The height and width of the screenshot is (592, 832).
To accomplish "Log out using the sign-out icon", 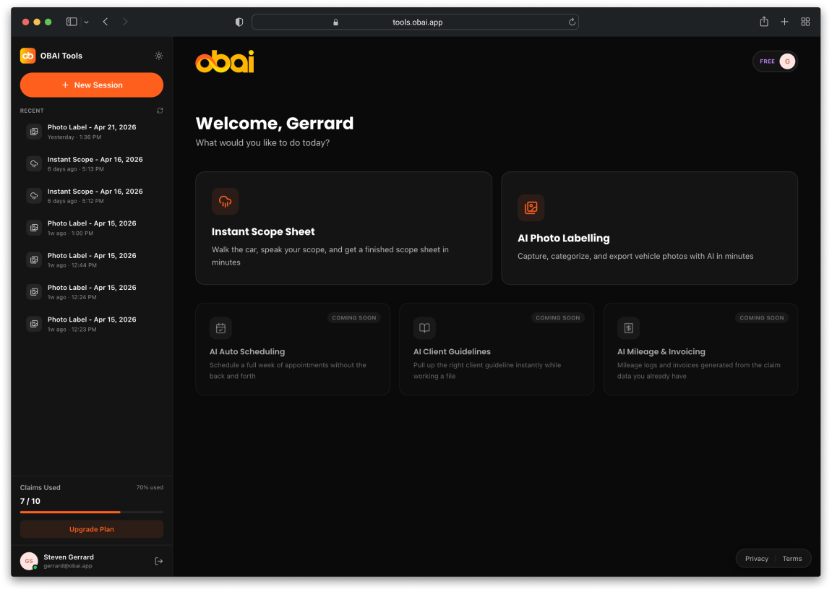I will (x=158, y=561).
